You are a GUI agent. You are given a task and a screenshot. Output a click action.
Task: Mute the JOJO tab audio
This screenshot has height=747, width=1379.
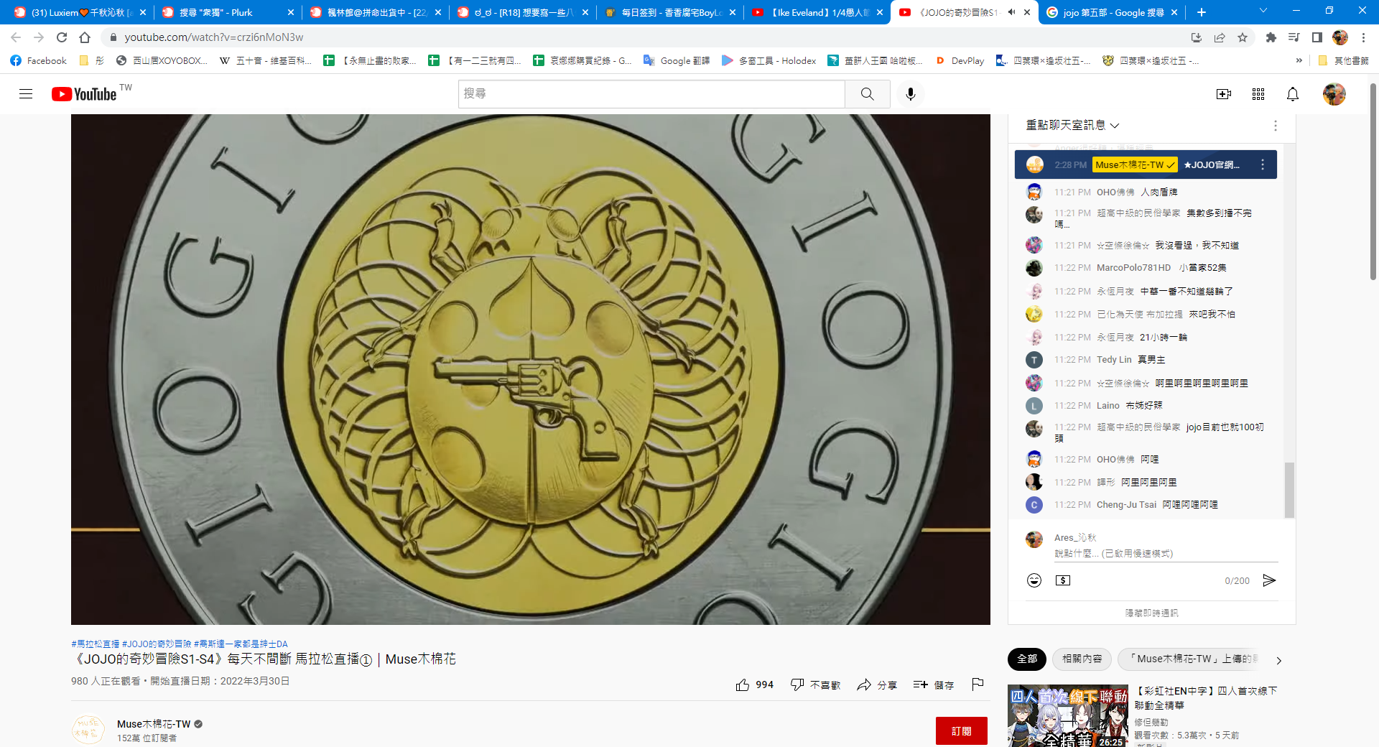click(x=1011, y=12)
